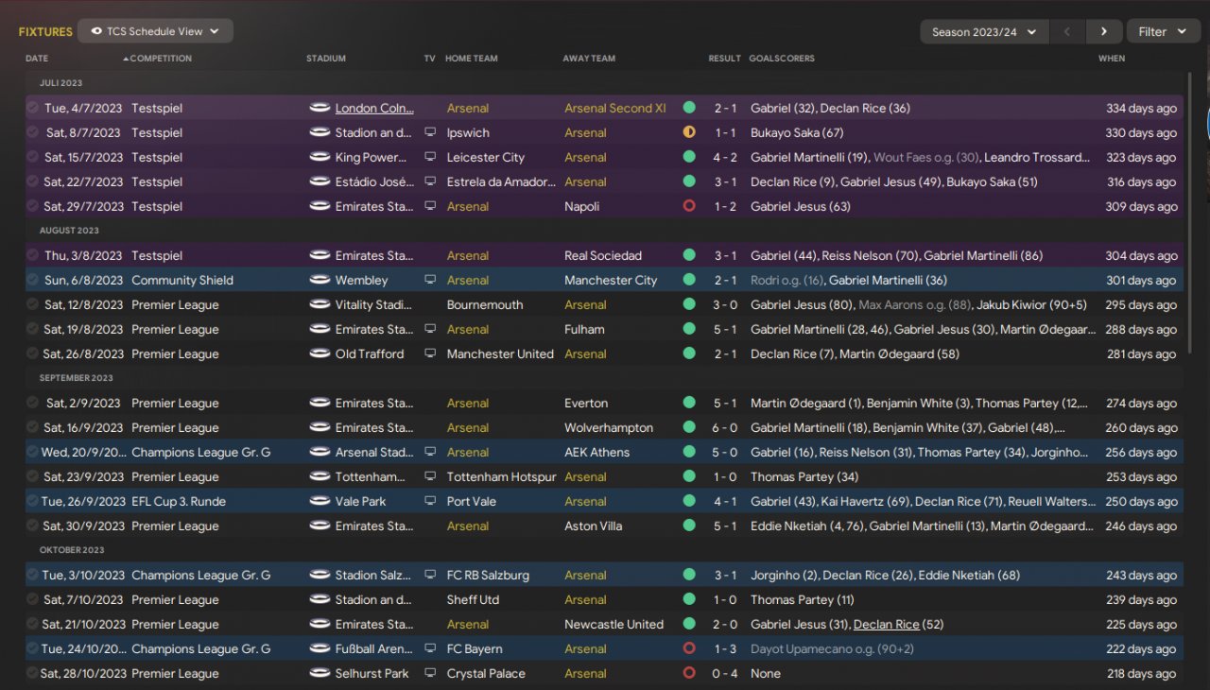Click the green win indicator in the Arsenal Second XI row
Screen dimensions: 1210x690
pyautogui.click(x=689, y=108)
